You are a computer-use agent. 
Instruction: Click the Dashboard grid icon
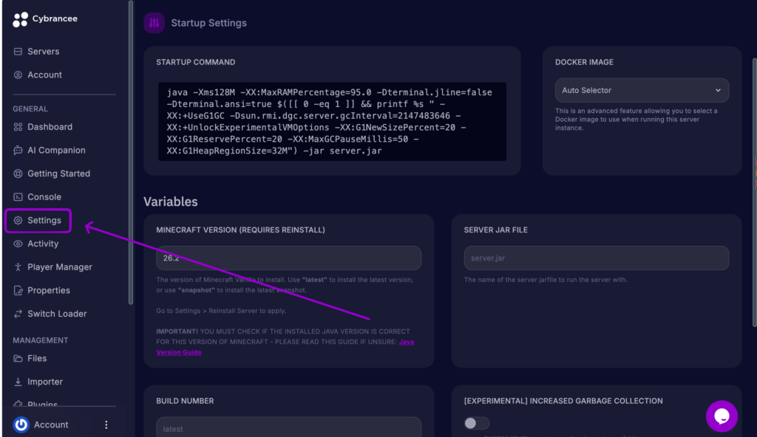18,127
